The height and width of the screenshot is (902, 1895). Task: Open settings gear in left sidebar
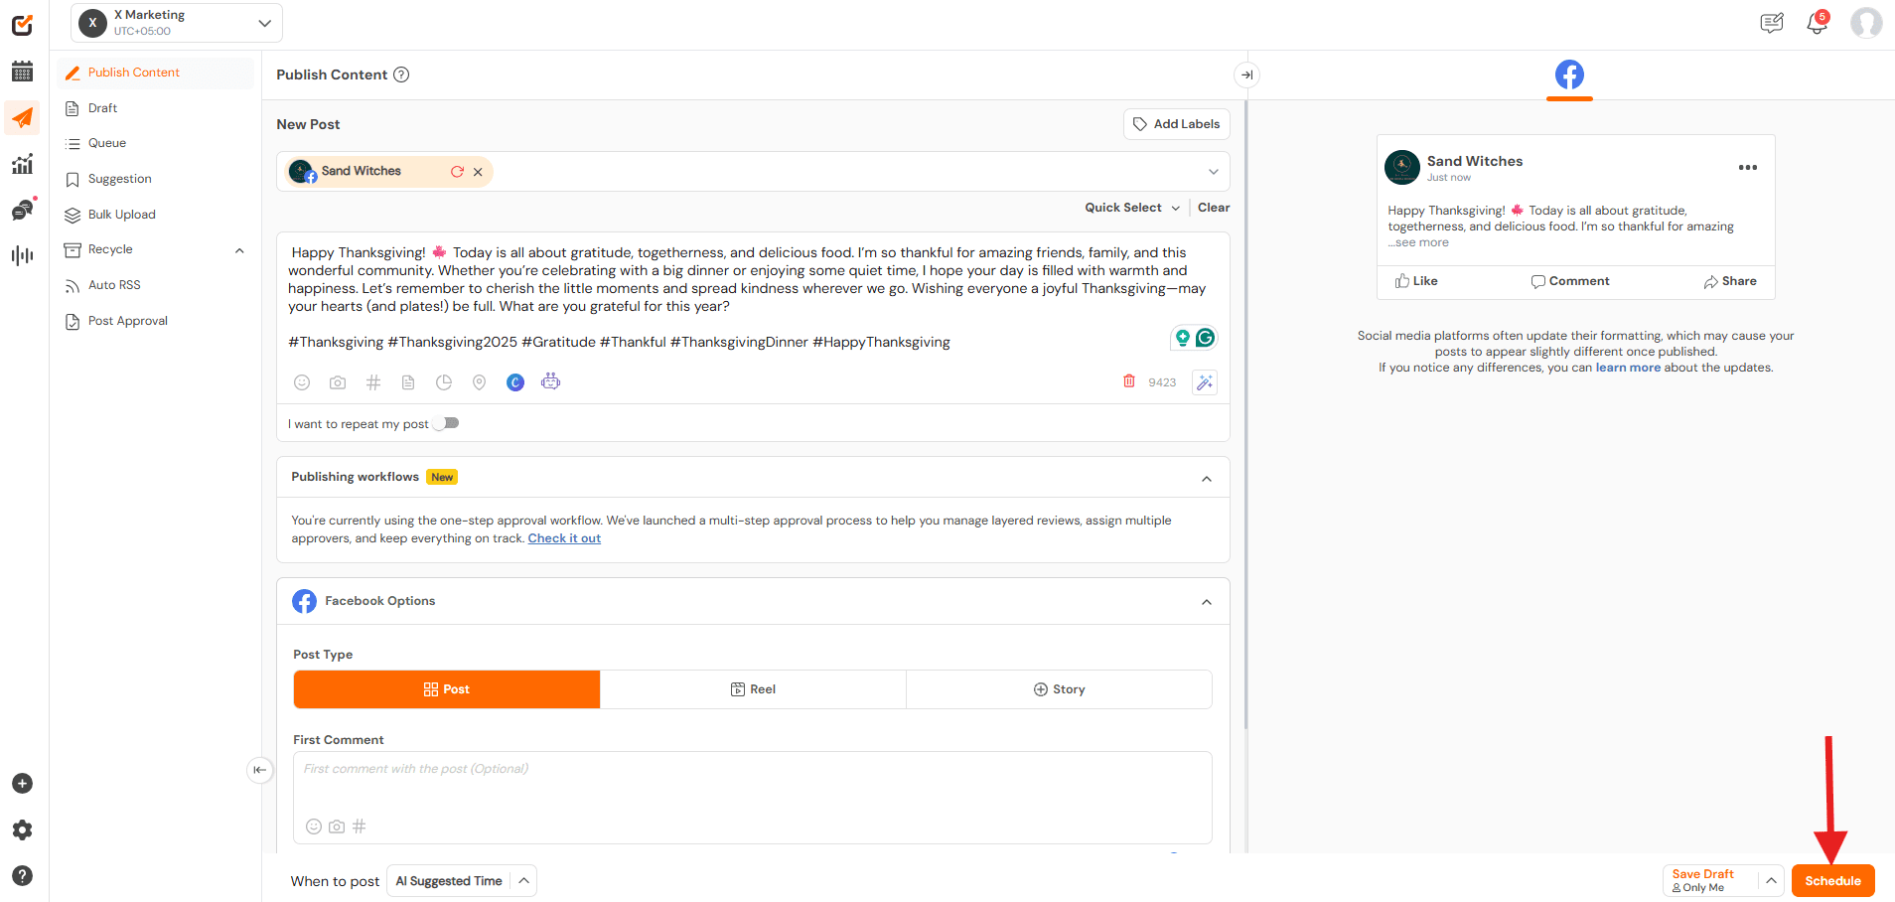(22, 830)
